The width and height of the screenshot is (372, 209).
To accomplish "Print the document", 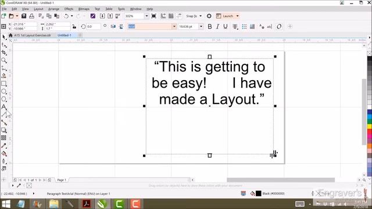I will (31, 16).
